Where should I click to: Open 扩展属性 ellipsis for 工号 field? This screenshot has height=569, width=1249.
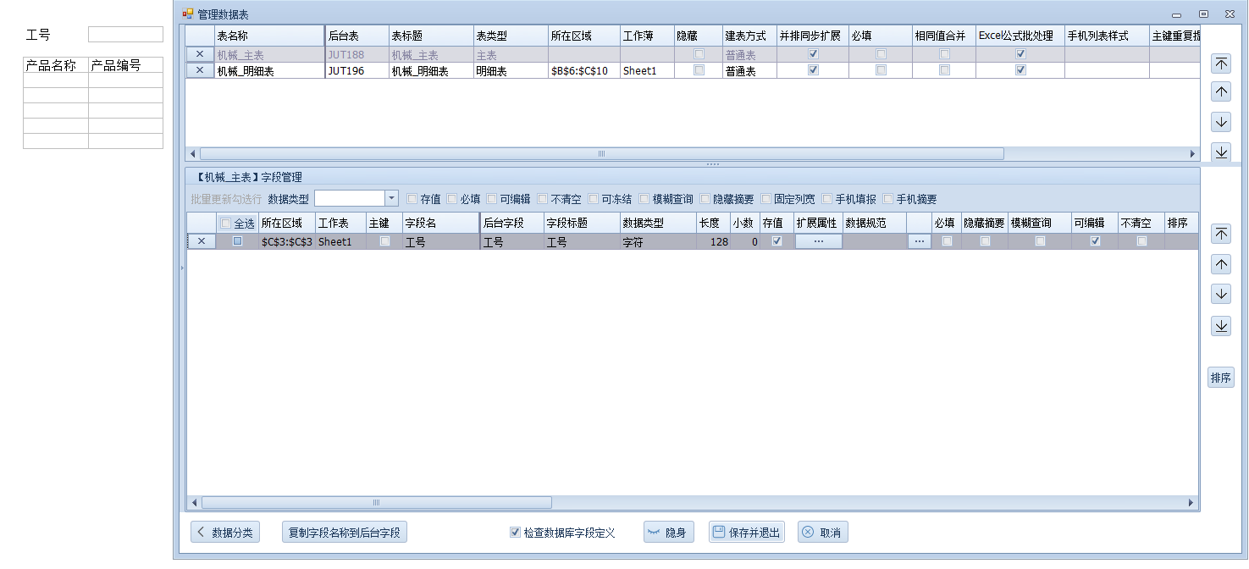[818, 241]
